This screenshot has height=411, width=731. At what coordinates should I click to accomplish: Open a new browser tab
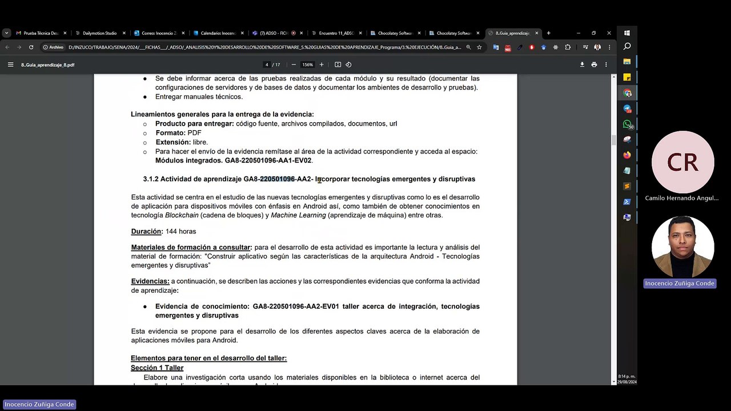coord(548,33)
